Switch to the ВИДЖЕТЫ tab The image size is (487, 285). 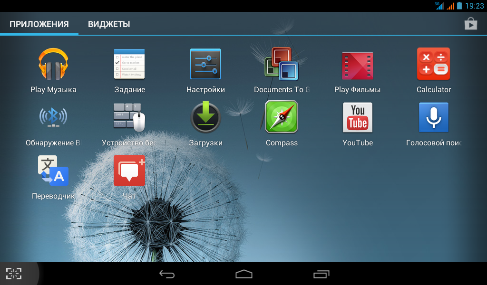[109, 24]
